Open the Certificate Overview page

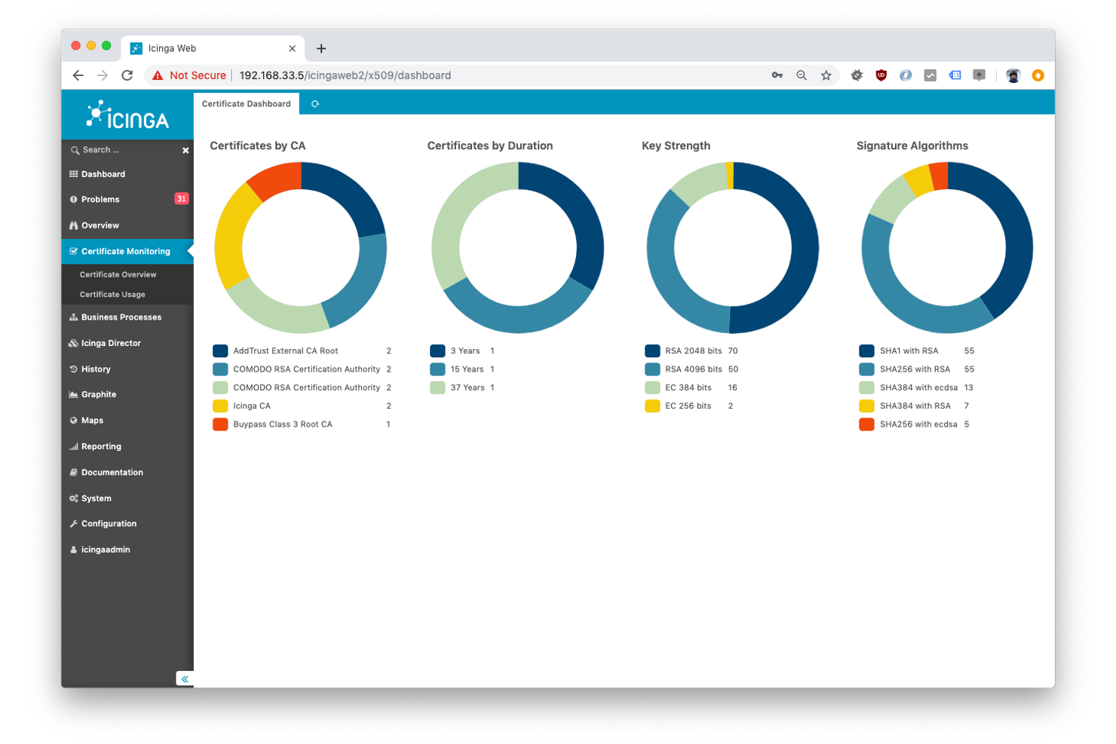118,274
